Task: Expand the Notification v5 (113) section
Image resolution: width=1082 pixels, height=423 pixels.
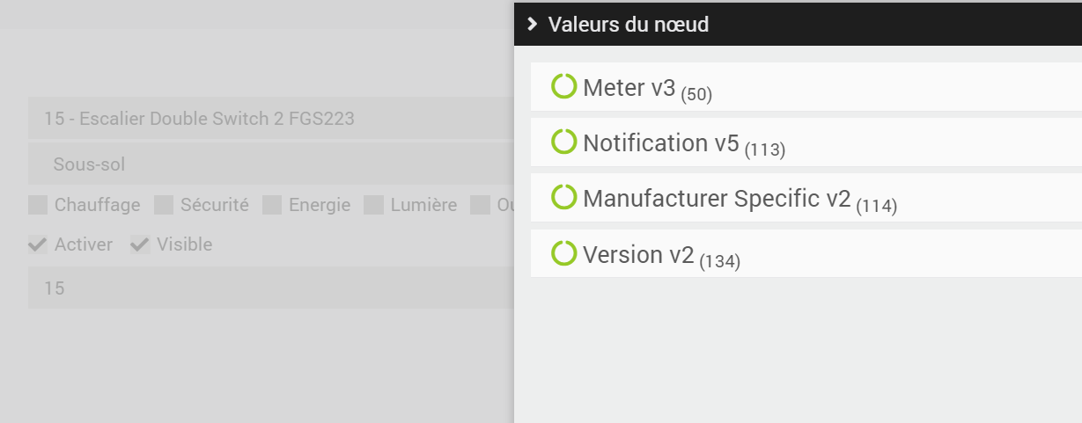Action: coord(806,142)
